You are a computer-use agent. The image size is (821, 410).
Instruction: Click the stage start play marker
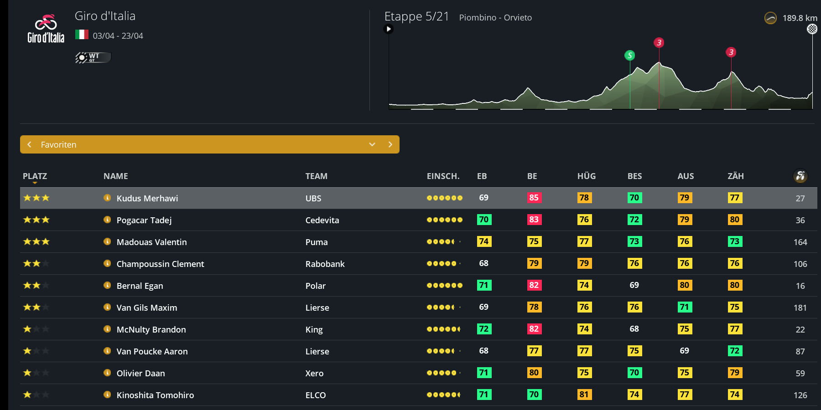point(389,29)
